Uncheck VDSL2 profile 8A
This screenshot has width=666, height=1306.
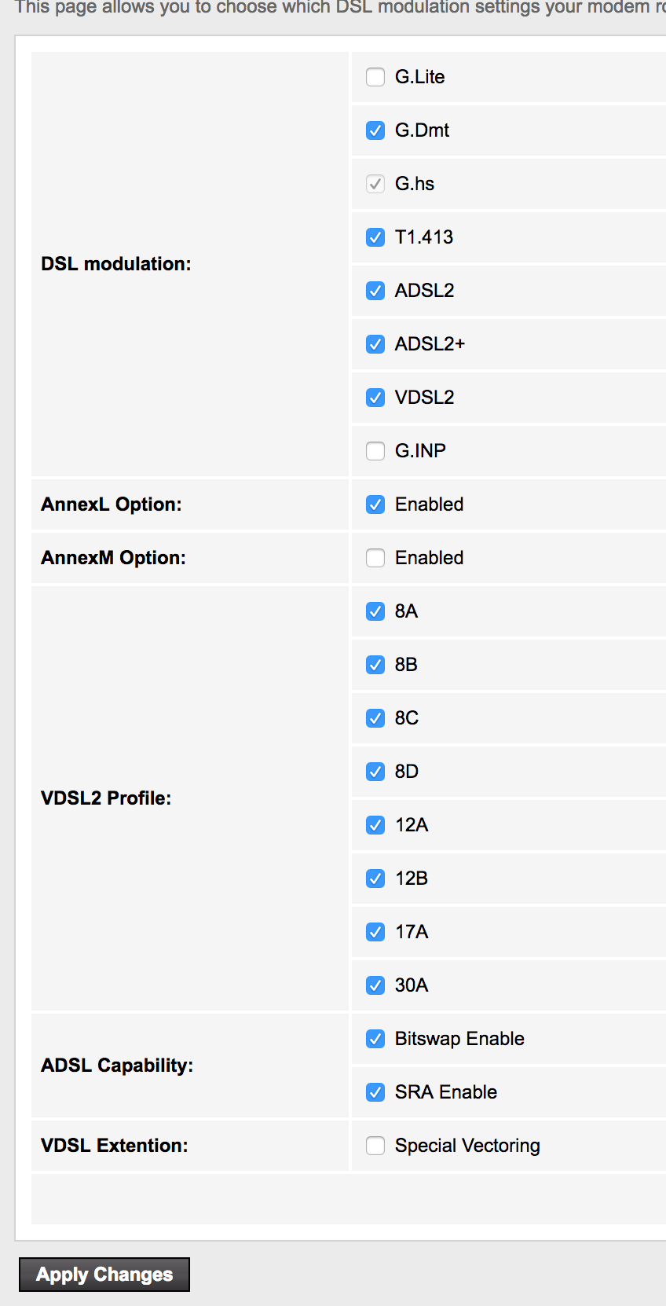click(x=375, y=611)
